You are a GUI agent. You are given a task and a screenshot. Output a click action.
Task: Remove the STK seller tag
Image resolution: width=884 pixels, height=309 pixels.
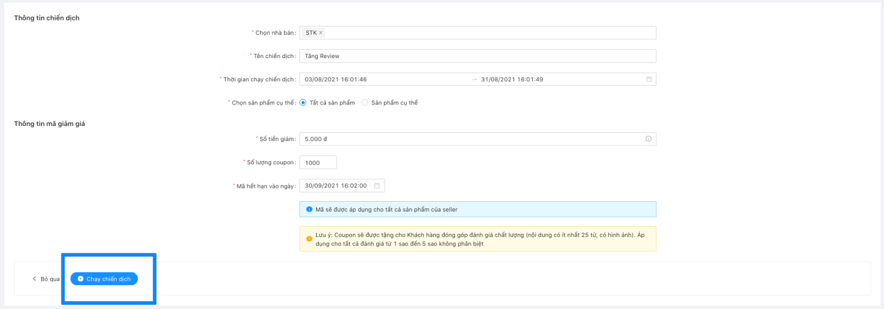point(320,33)
